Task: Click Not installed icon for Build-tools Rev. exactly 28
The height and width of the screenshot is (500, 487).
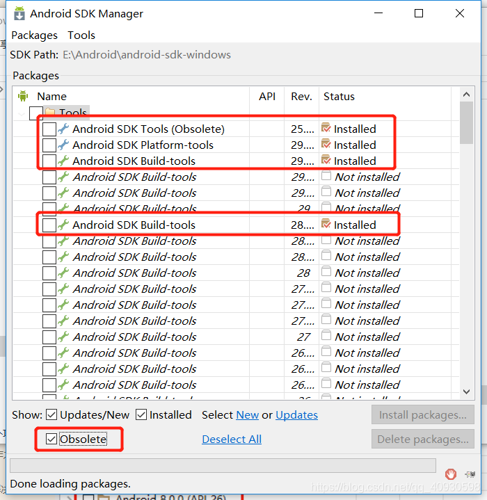Action: 326,272
